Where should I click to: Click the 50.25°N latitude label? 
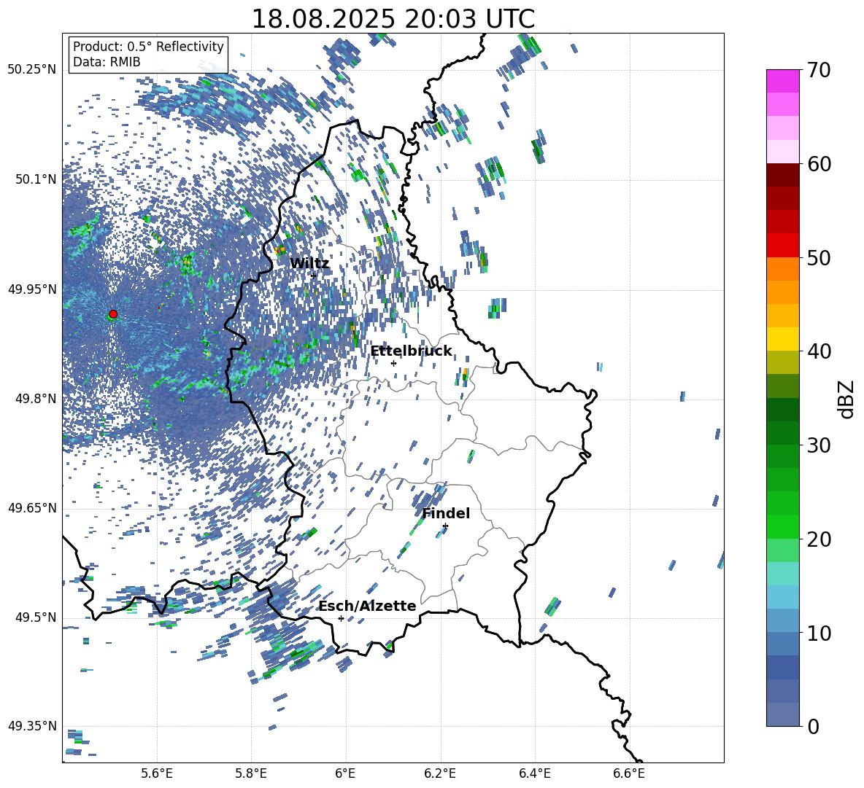32,70
